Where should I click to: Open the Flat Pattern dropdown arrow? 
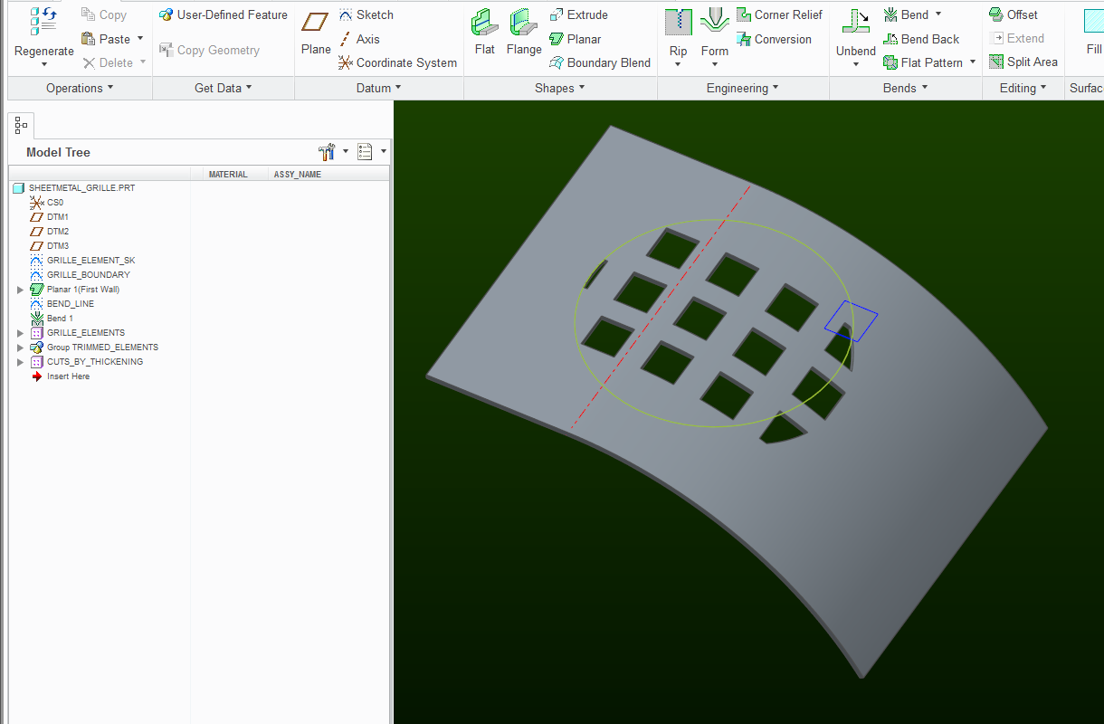pyautogui.click(x=973, y=62)
